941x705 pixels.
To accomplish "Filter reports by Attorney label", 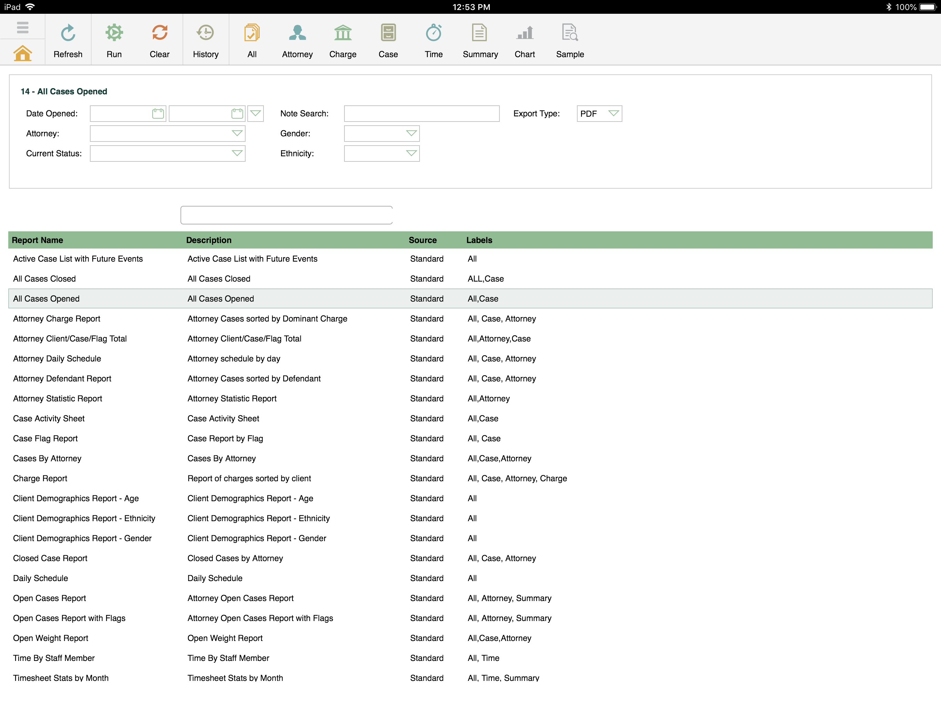I will tap(297, 41).
